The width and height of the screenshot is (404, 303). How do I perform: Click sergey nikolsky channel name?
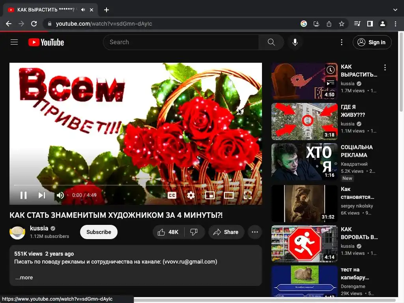point(357,206)
